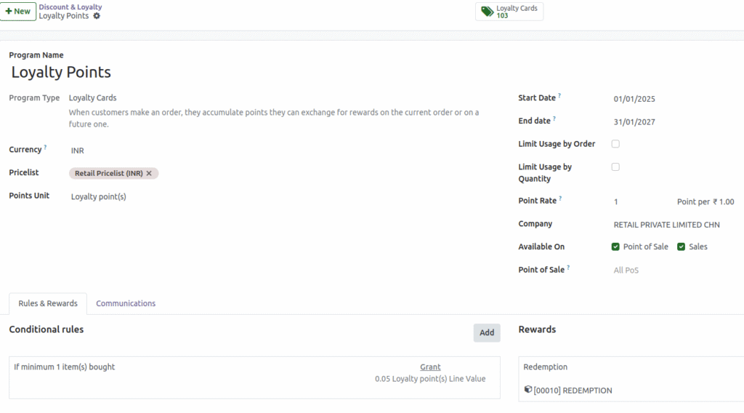Click the Point Rate help question mark
Viewport: 744px width, 413px height.
coord(560,199)
